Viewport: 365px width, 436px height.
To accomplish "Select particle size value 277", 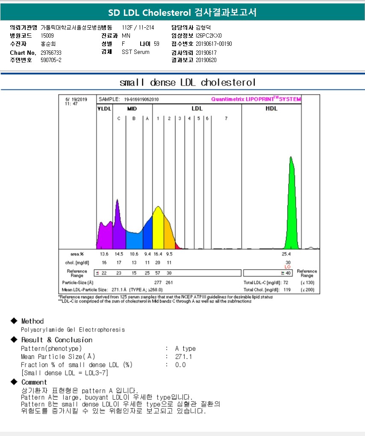I will [158, 282].
